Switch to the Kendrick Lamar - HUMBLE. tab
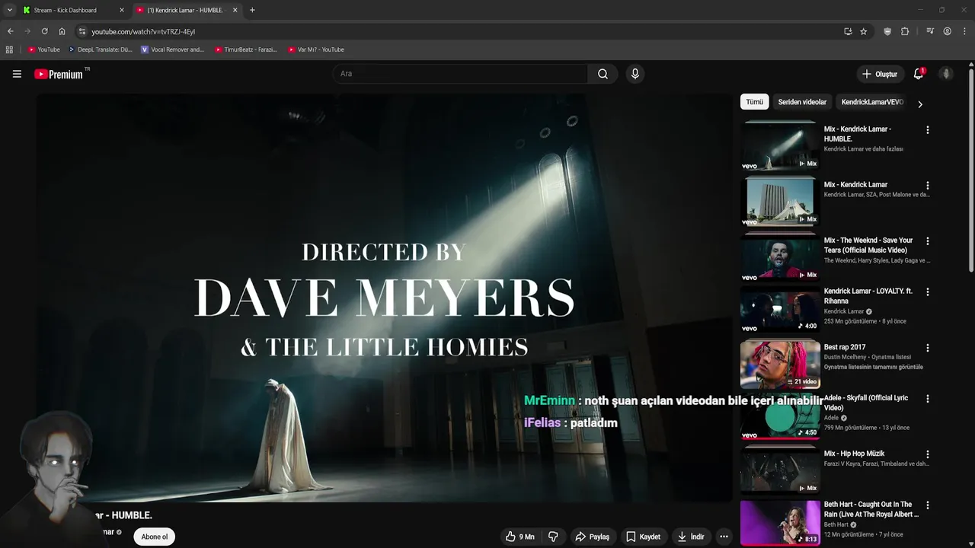Image resolution: width=975 pixels, height=548 pixels. (x=187, y=10)
